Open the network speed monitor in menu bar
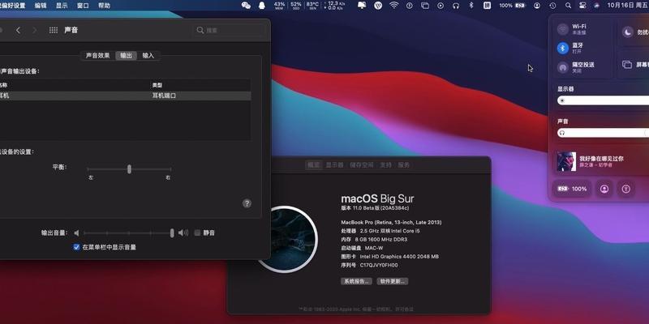The height and width of the screenshot is (324, 649). (336, 6)
